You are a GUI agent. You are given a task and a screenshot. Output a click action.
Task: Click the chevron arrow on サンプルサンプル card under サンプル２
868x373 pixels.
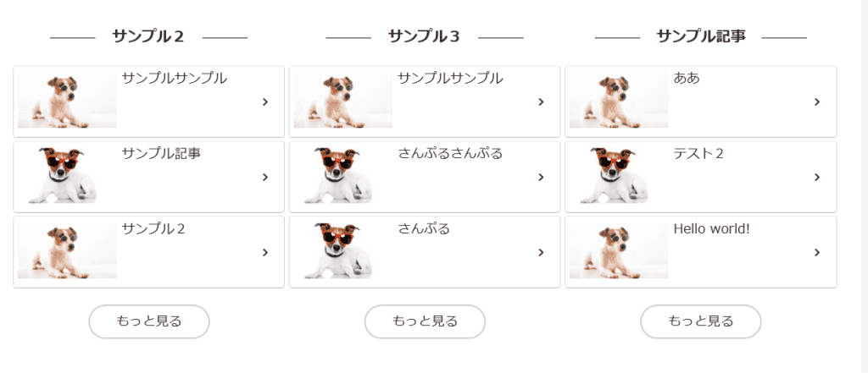[x=264, y=101]
